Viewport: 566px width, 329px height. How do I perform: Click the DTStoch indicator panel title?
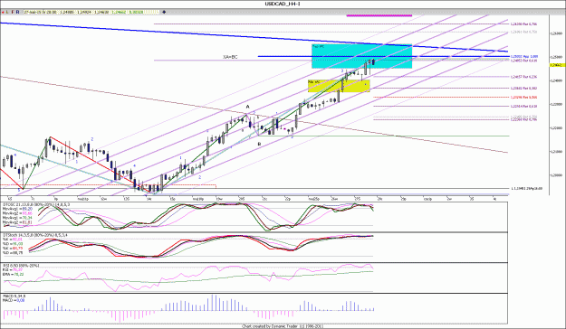coord(34,235)
